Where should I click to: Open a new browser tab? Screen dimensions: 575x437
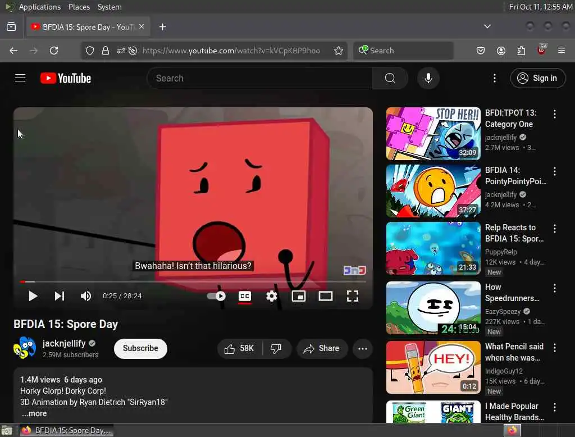[x=163, y=27]
